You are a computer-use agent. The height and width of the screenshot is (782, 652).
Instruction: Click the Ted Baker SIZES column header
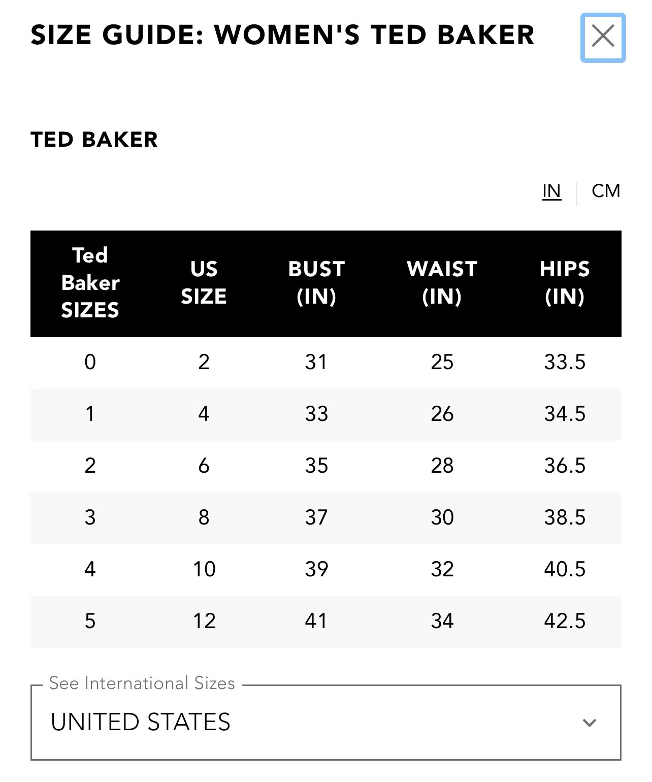coord(90,283)
